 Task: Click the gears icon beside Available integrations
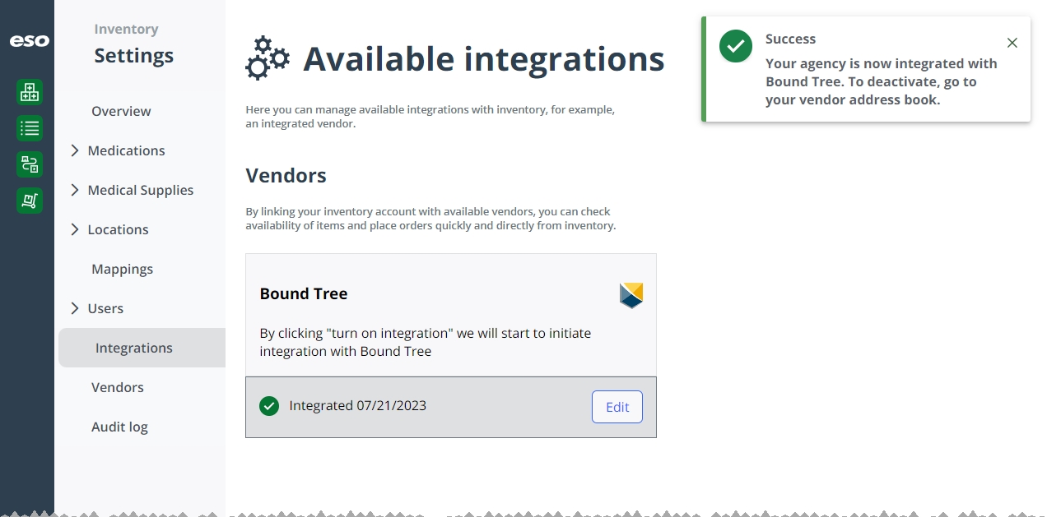268,58
